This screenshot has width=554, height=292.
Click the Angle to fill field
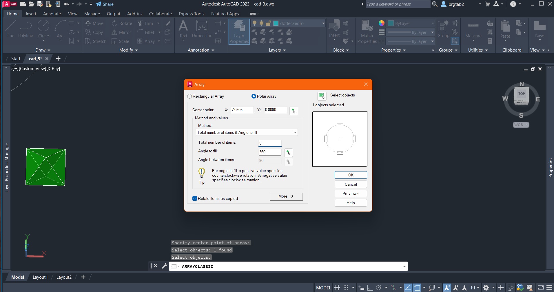coord(270,152)
